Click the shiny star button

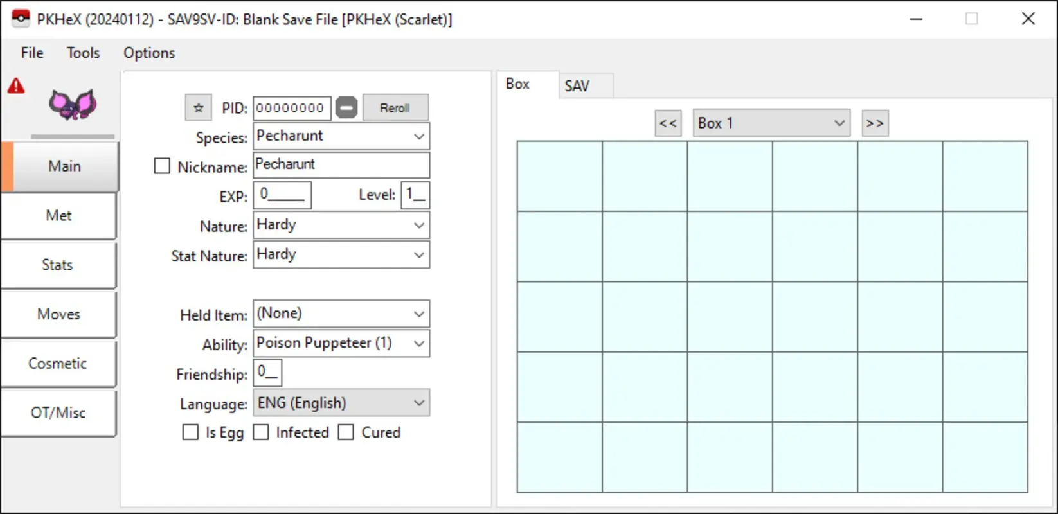[x=199, y=107]
